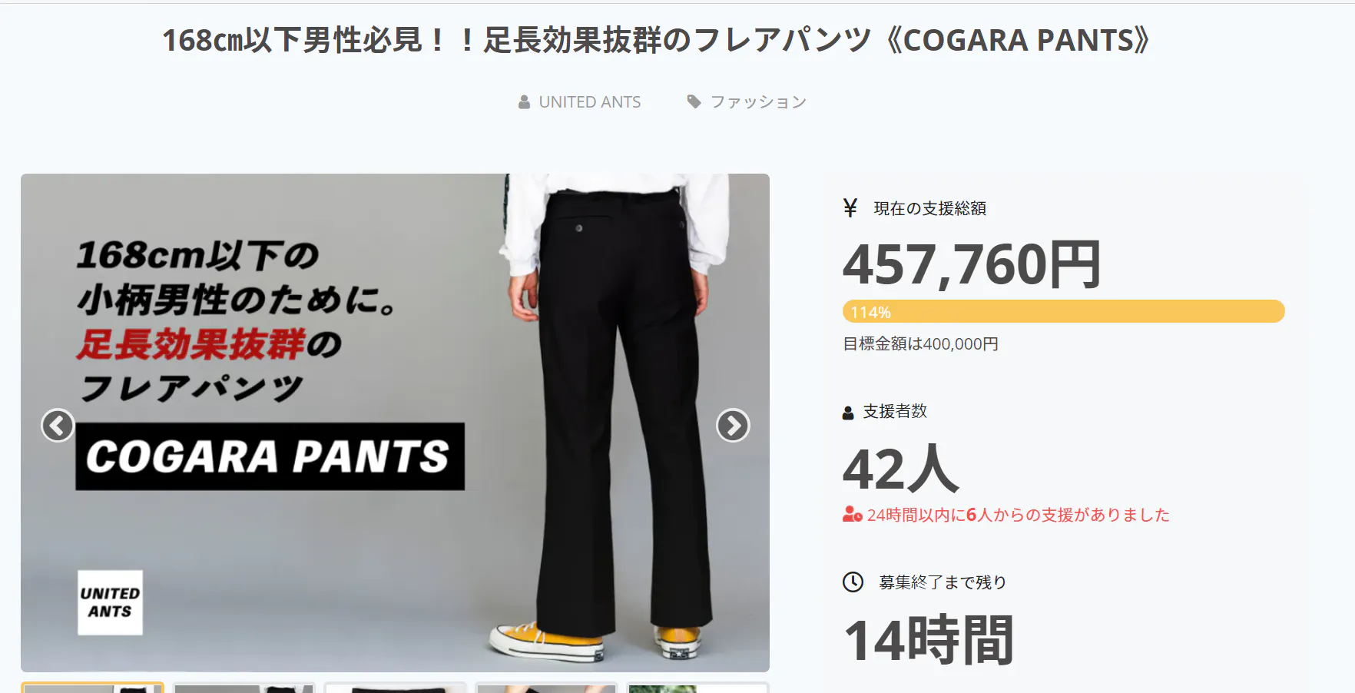The height and width of the screenshot is (693, 1355).
Task: Click the 168cm以下男性必見 project title
Action: [656, 40]
